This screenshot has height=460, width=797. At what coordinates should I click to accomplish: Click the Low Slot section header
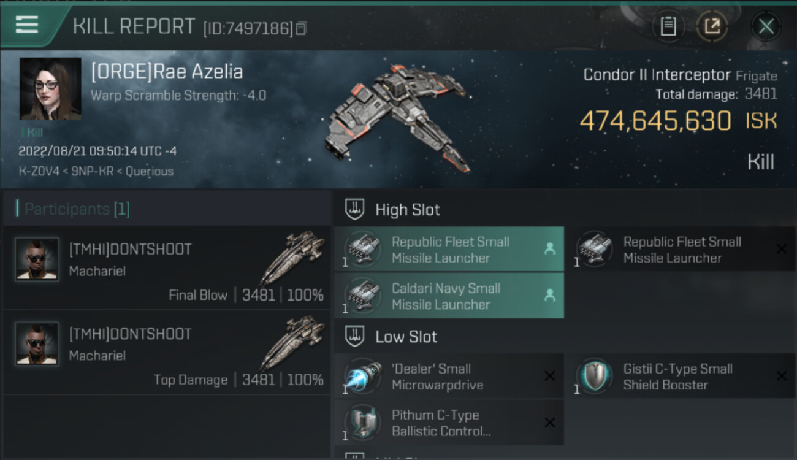406,337
